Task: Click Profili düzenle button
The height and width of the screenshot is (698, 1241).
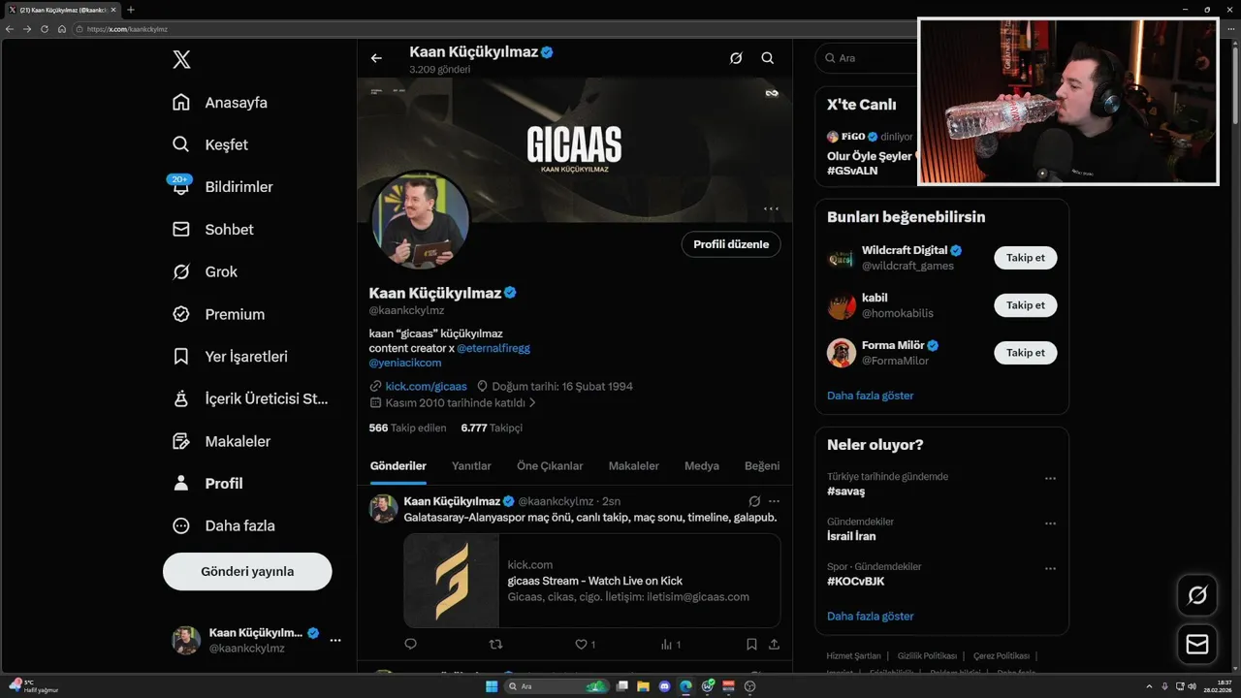Action: [x=731, y=244]
